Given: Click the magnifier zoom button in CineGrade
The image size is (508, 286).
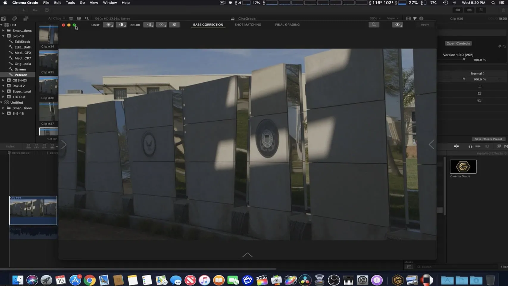Looking at the screenshot, I should coord(374,25).
